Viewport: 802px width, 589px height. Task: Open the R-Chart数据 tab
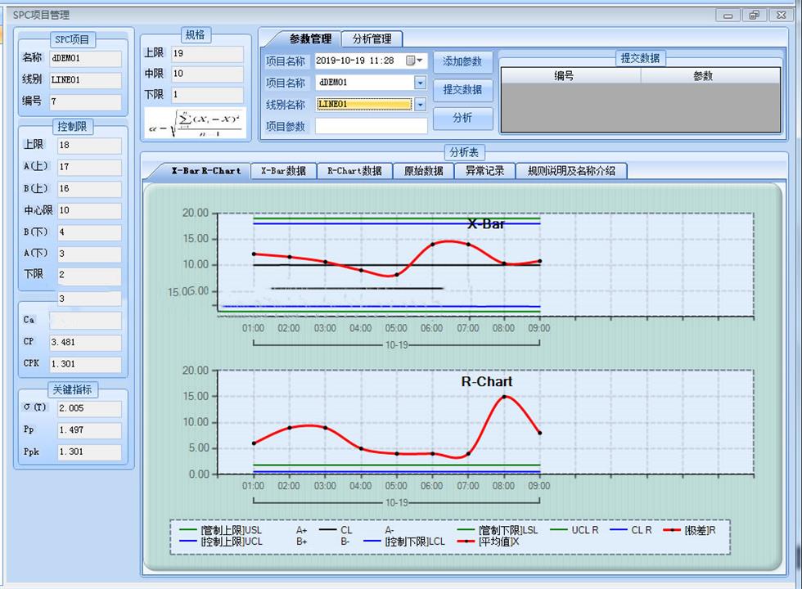tap(354, 171)
